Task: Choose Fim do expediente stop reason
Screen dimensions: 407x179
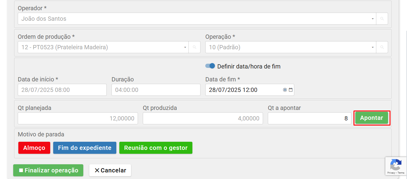Action: click(85, 148)
